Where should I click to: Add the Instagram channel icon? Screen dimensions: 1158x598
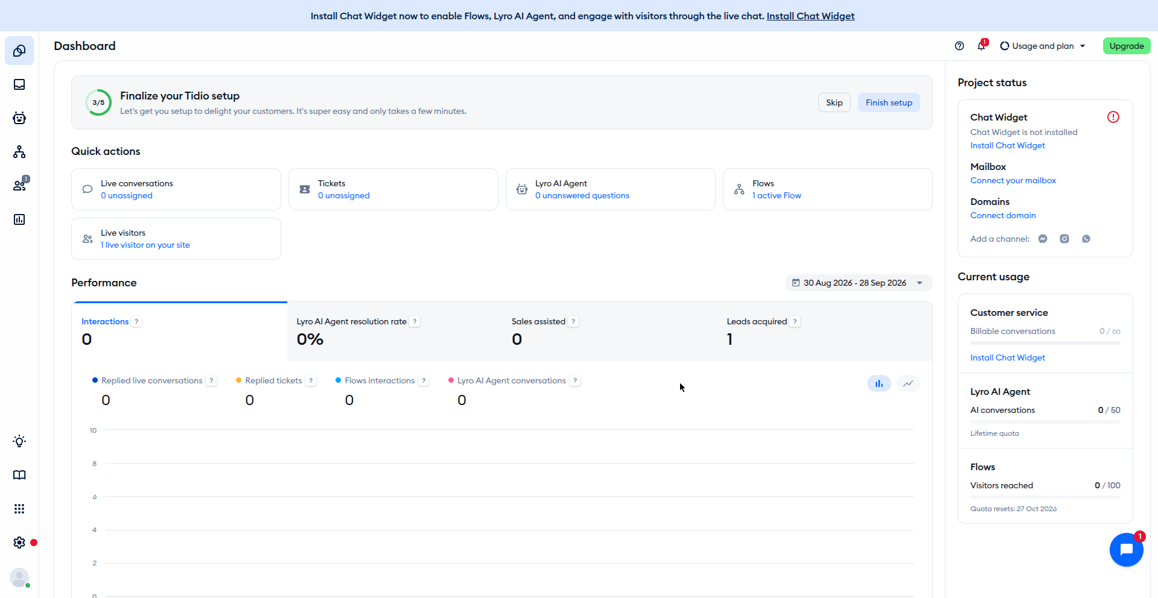point(1064,239)
